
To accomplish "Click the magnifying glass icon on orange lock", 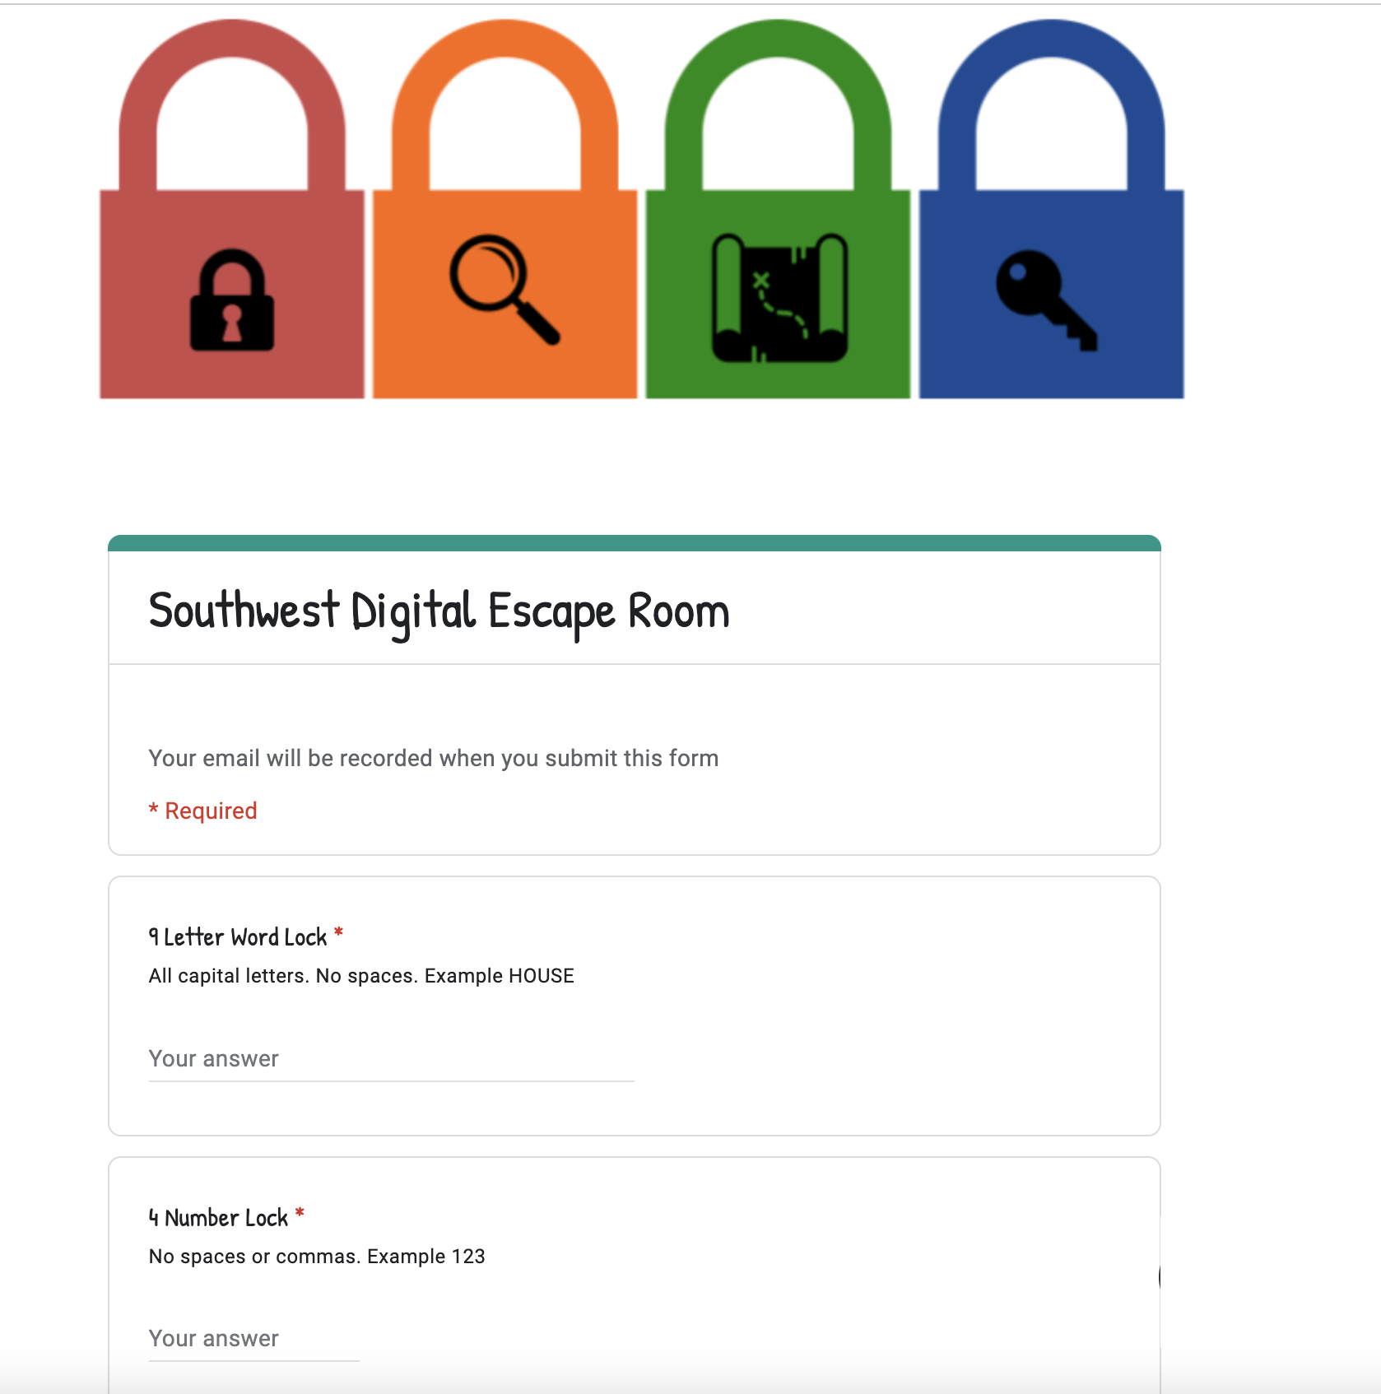I will (x=504, y=289).
